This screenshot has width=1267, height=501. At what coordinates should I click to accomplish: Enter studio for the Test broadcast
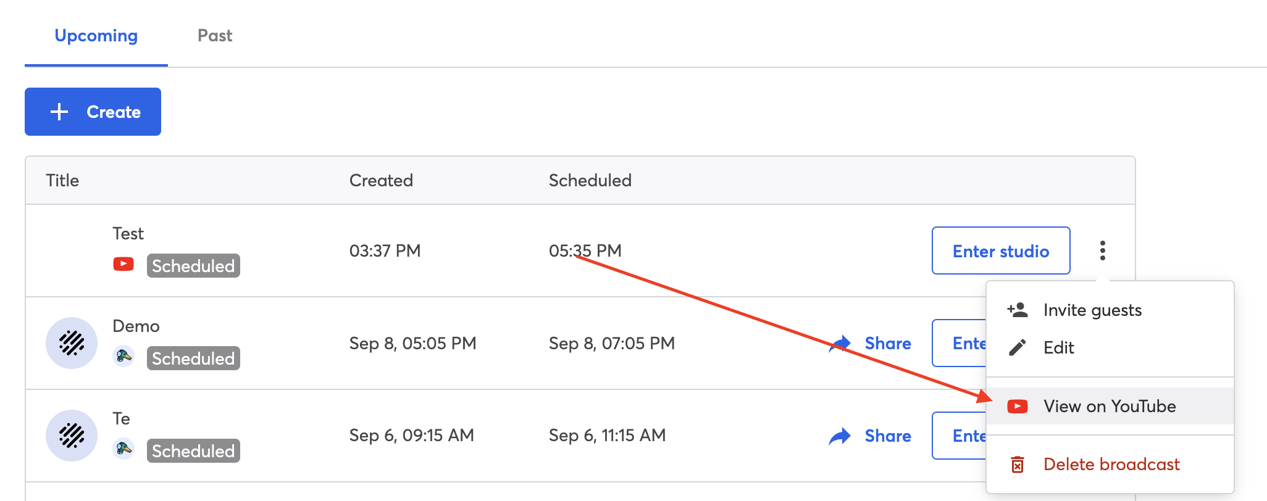pos(1000,251)
